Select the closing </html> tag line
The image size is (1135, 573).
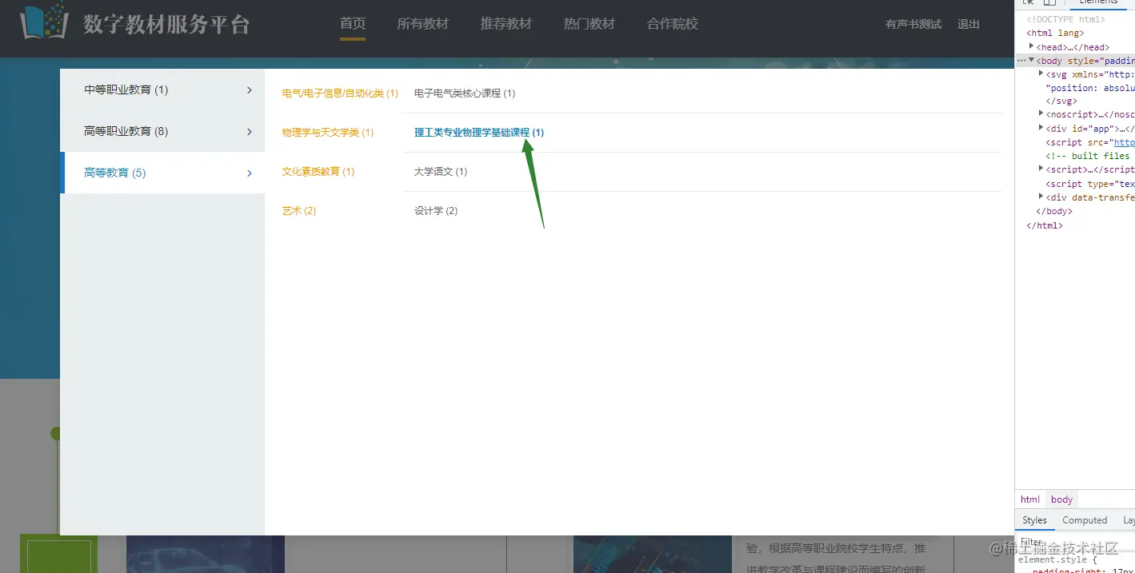tap(1045, 225)
